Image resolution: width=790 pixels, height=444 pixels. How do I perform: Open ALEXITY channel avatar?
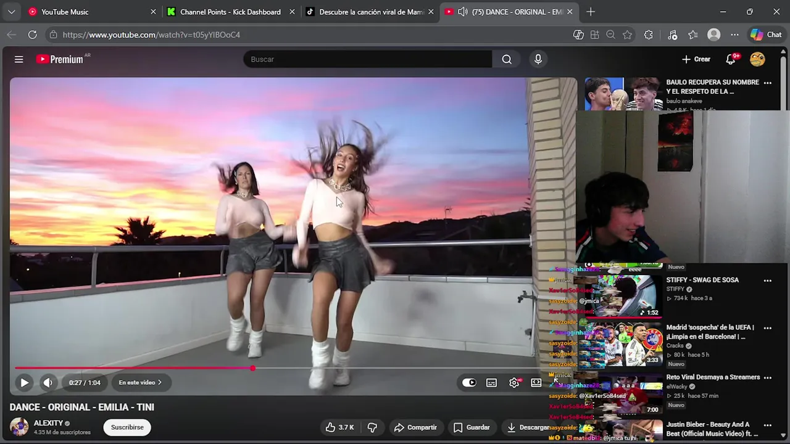(x=19, y=427)
